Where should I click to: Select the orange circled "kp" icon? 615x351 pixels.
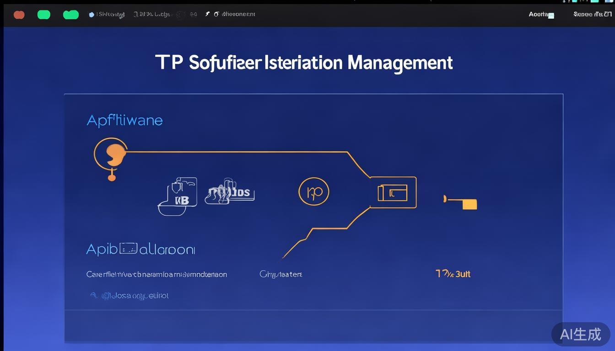(314, 191)
